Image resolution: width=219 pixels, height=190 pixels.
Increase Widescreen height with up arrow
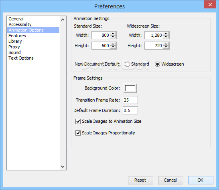pyautogui.click(x=166, y=44)
